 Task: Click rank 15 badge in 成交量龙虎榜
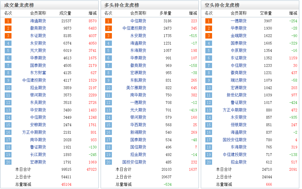8,125
